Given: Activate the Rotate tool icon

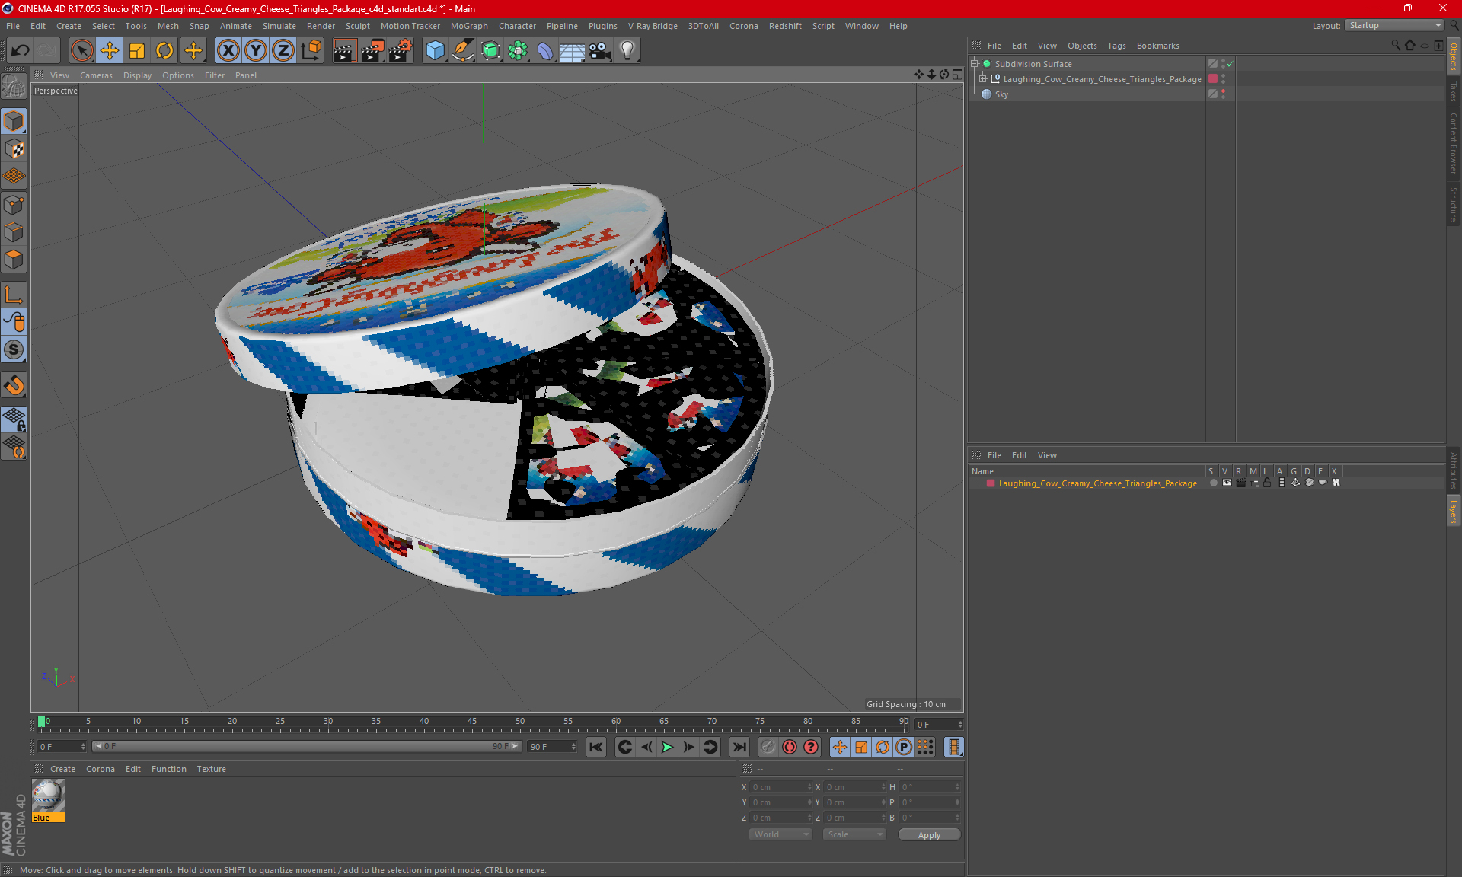Looking at the screenshot, I should 164,51.
